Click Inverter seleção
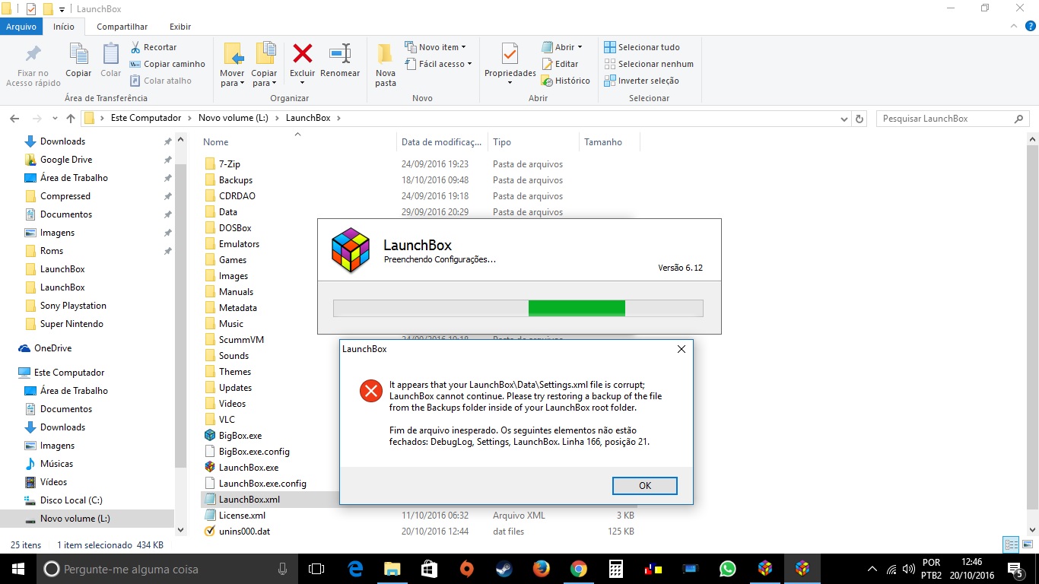 tap(641, 81)
